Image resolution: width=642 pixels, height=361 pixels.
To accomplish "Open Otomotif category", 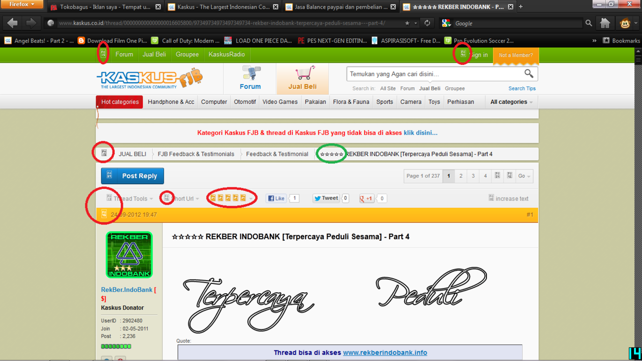I will (x=245, y=102).
